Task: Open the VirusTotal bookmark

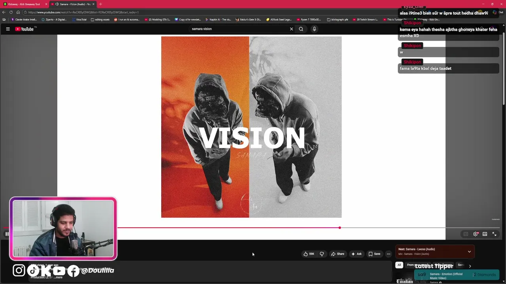Action: (79, 19)
